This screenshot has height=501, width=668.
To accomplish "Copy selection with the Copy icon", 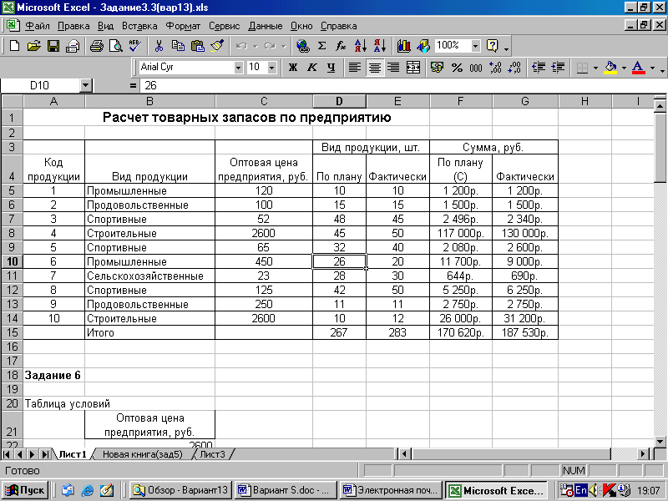I will [x=178, y=46].
